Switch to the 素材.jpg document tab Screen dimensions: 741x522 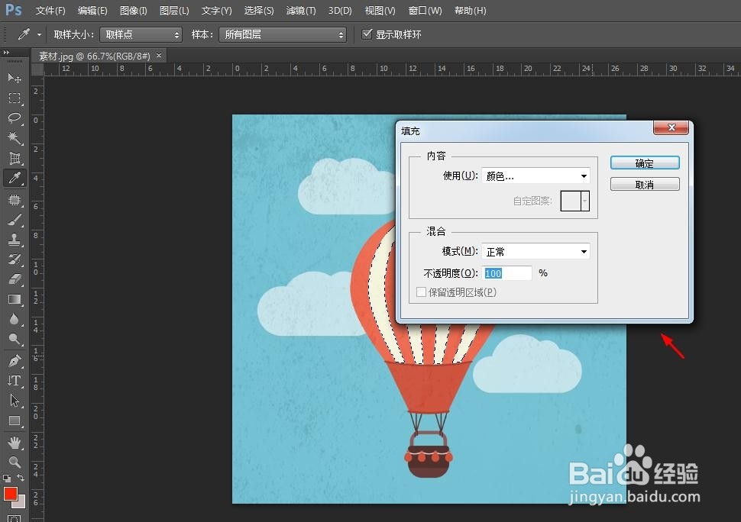click(x=94, y=56)
